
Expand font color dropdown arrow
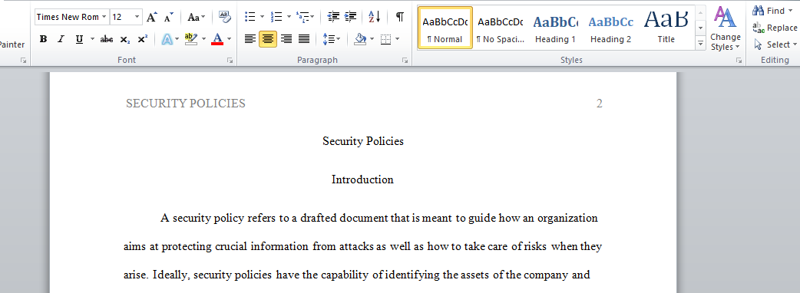click(x=229, y=38)
